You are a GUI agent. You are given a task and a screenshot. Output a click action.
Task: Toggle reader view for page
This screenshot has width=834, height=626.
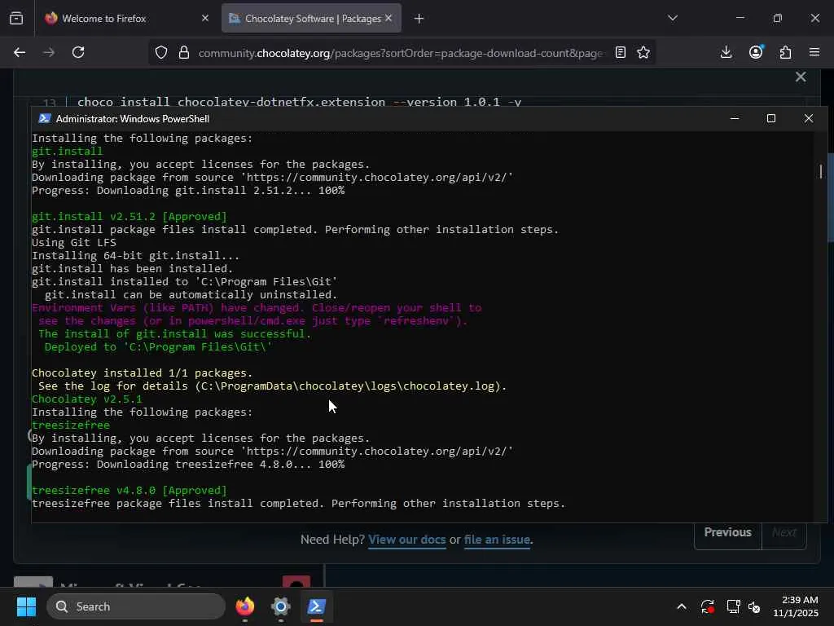pyautogui.click(x=620, y=52)
